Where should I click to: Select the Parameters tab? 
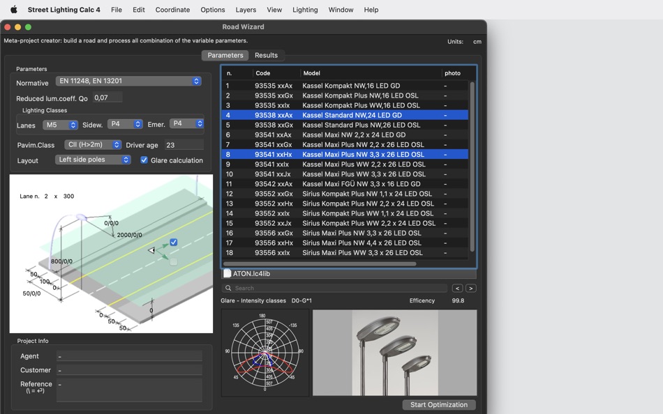pos(225,55)
